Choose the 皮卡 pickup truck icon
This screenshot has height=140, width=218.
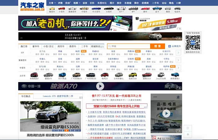pyautogui.click(x=156, y=10)
